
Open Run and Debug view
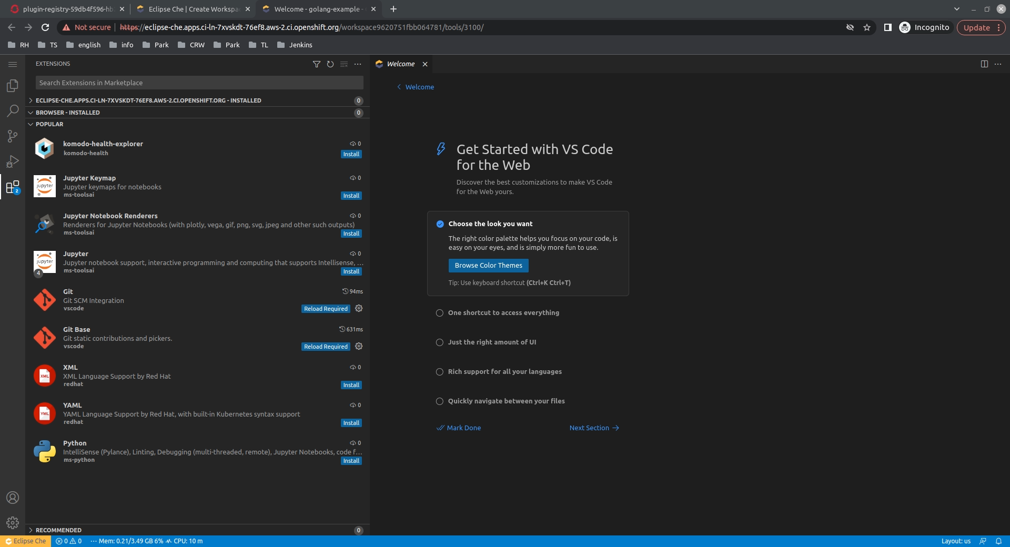click(x=13, y=161)
